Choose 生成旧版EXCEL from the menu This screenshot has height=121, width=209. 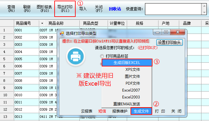coord(127,63)
